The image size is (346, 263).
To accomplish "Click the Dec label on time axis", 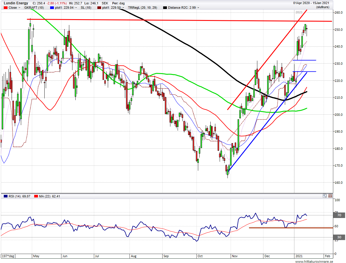I will [267, 256].
